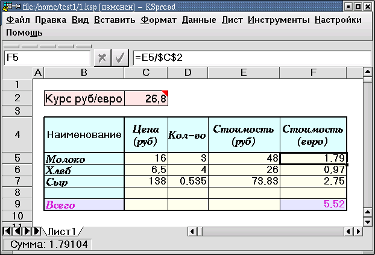This screenshot has height=255, width=375.
Task: Switch to the Лист1 sheet tab
Action: point(61,231)
